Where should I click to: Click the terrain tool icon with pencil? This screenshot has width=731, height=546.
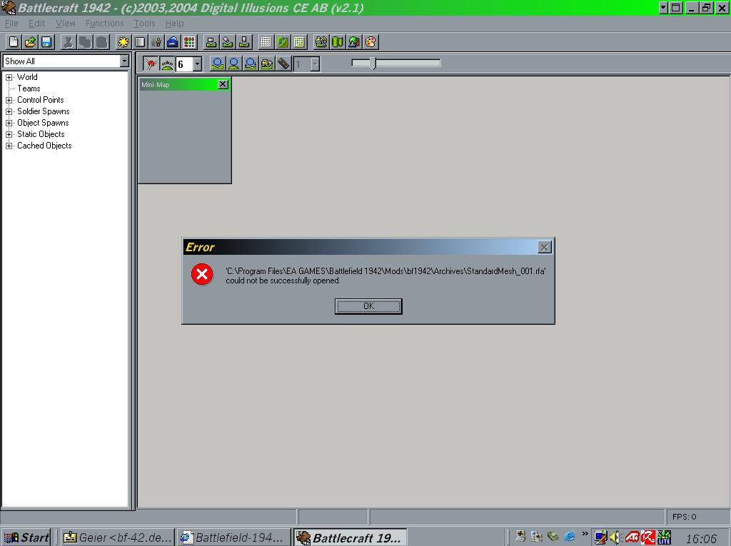coord(228,42)
